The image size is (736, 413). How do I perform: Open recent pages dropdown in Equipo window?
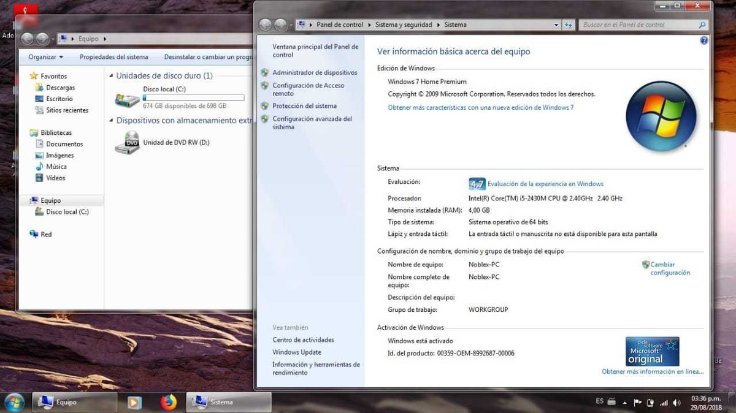(x=54, y=39)
